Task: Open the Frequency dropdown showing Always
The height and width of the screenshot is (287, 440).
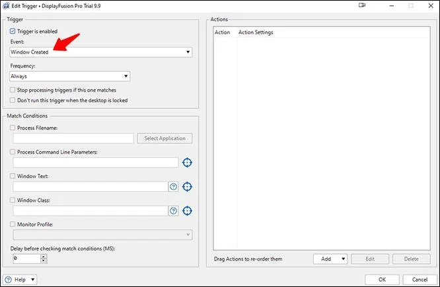Action: tap(69, 77)
